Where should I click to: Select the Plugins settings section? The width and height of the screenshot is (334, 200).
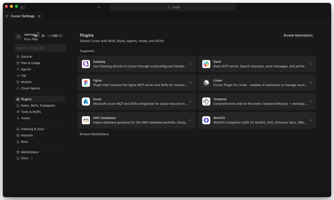pyautogui.click(x=40, y=99)
